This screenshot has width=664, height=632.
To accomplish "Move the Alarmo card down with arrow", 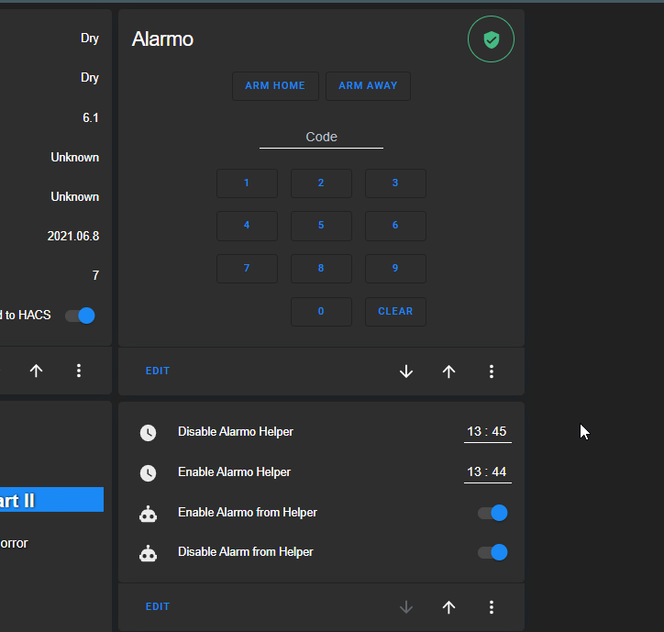I will coord(406,371).
